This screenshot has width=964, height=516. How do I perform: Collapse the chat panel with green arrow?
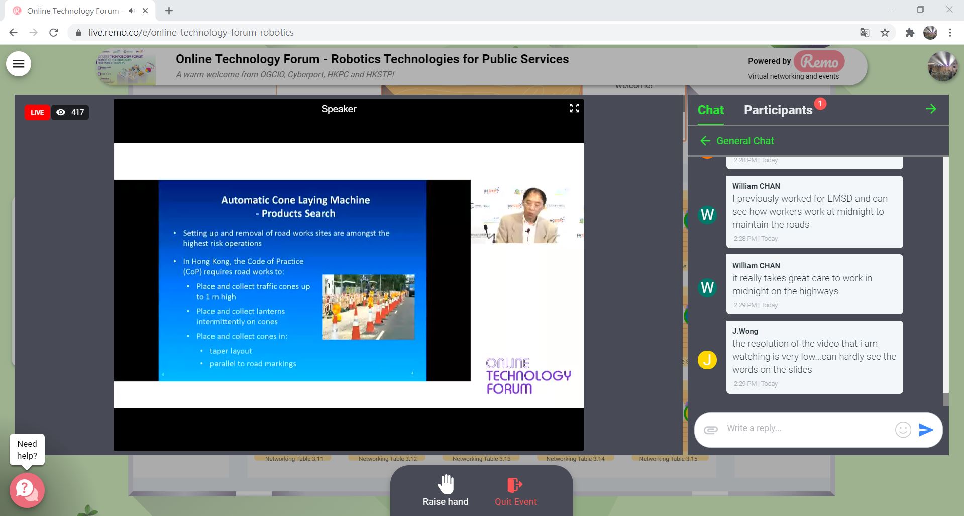pyautogui.click(x=931, y=109)
